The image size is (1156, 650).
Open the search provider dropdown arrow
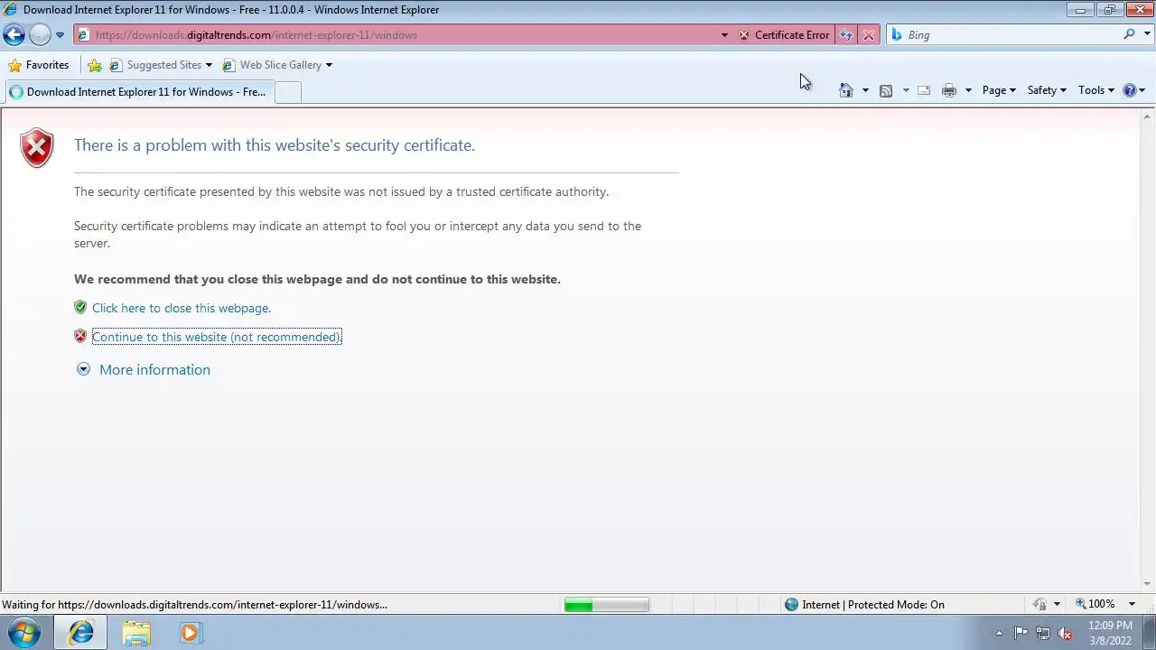click(1145, 35)
